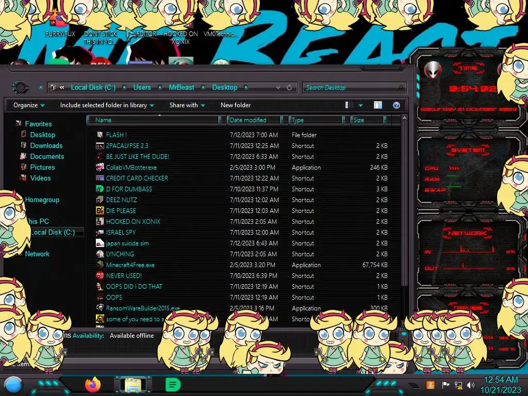Image resolution: width=528 pixels, height=396 pixels.
Task: Sort by the Name column header
Action: click(x=153, y=120)
